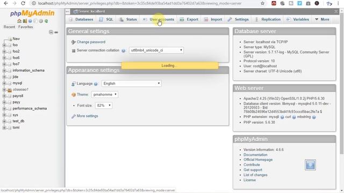Open Theme dropdown showing pmahomme
This screenshot has width=344, height=193.
105,94
